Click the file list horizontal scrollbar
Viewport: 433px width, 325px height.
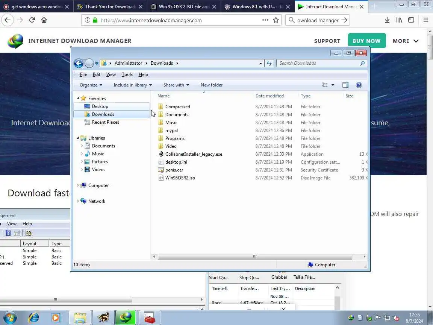point(255,257)
